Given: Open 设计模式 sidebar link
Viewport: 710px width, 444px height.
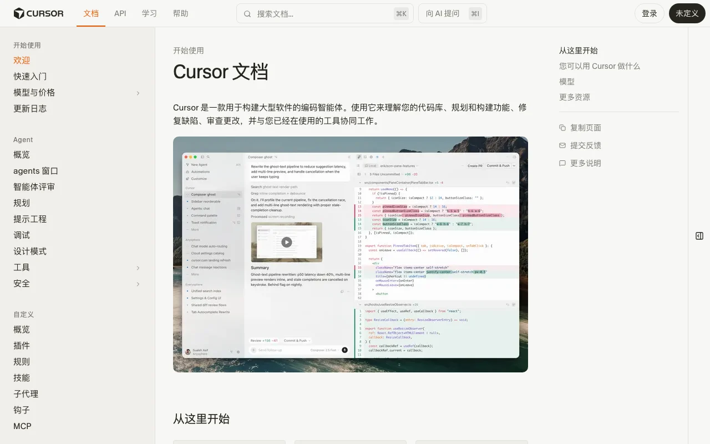Looking at the screenshot, I should click(30, 251).
